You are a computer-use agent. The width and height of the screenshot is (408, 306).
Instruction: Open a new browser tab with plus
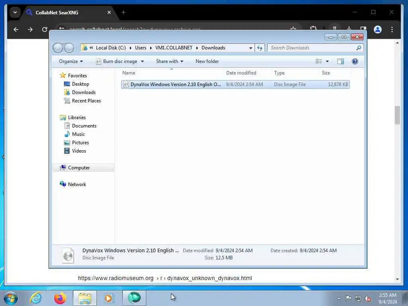coord(124,12)
